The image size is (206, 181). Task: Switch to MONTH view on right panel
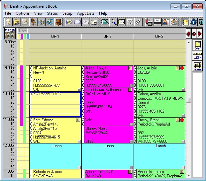[197, 66]
